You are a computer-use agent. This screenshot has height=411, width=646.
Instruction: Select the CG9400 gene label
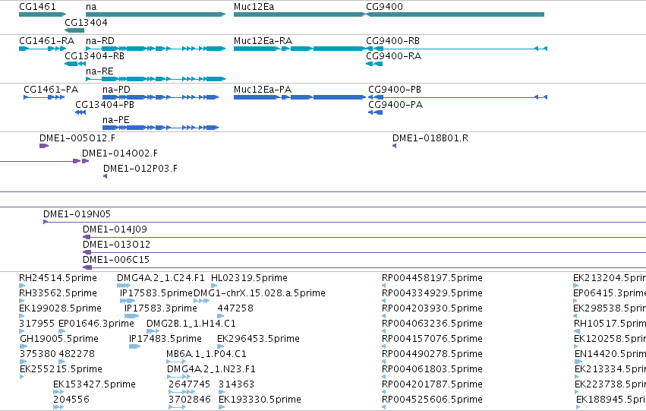click(384, 7)
